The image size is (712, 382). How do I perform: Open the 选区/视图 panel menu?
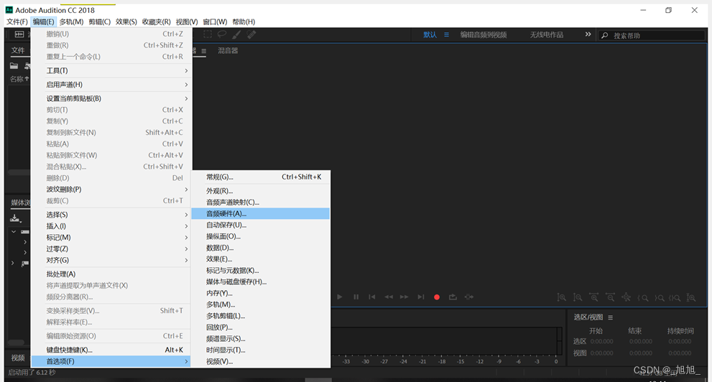[610, 317]
